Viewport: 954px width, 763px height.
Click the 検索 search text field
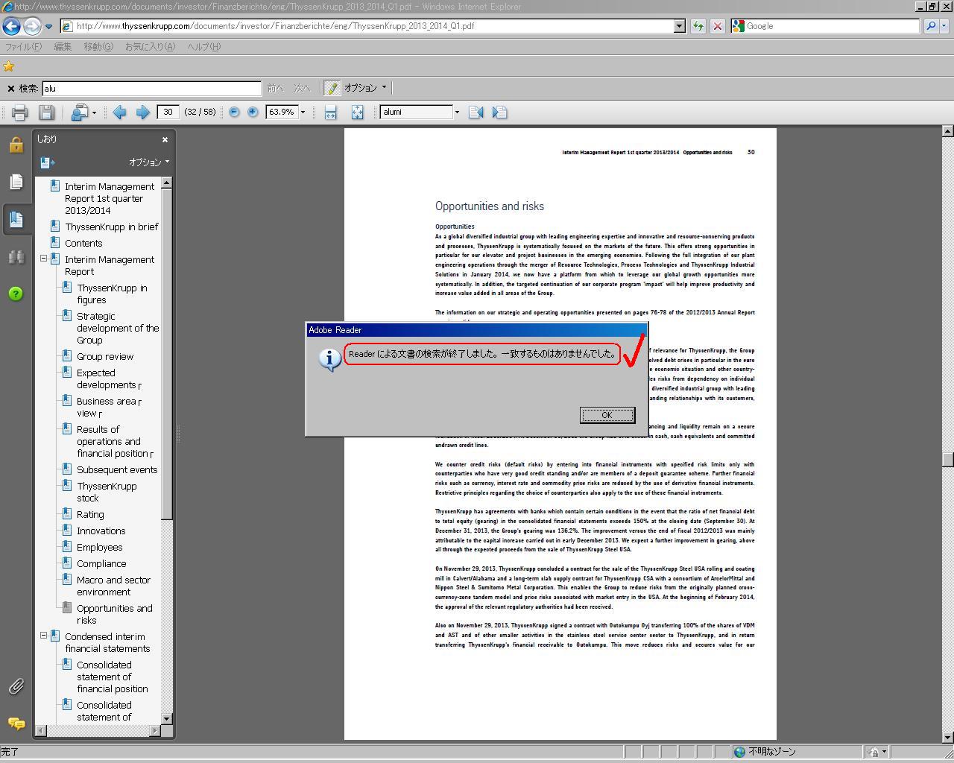click(152, 89)
